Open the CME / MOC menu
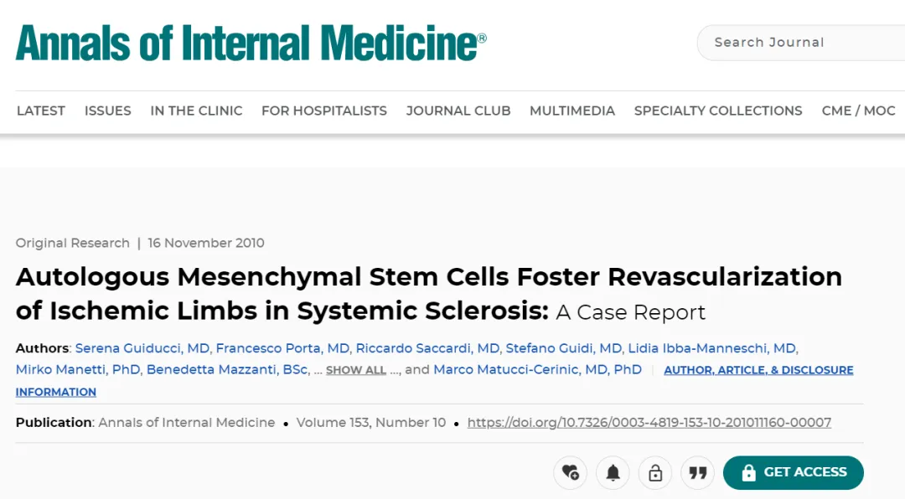 coord(858,111)
